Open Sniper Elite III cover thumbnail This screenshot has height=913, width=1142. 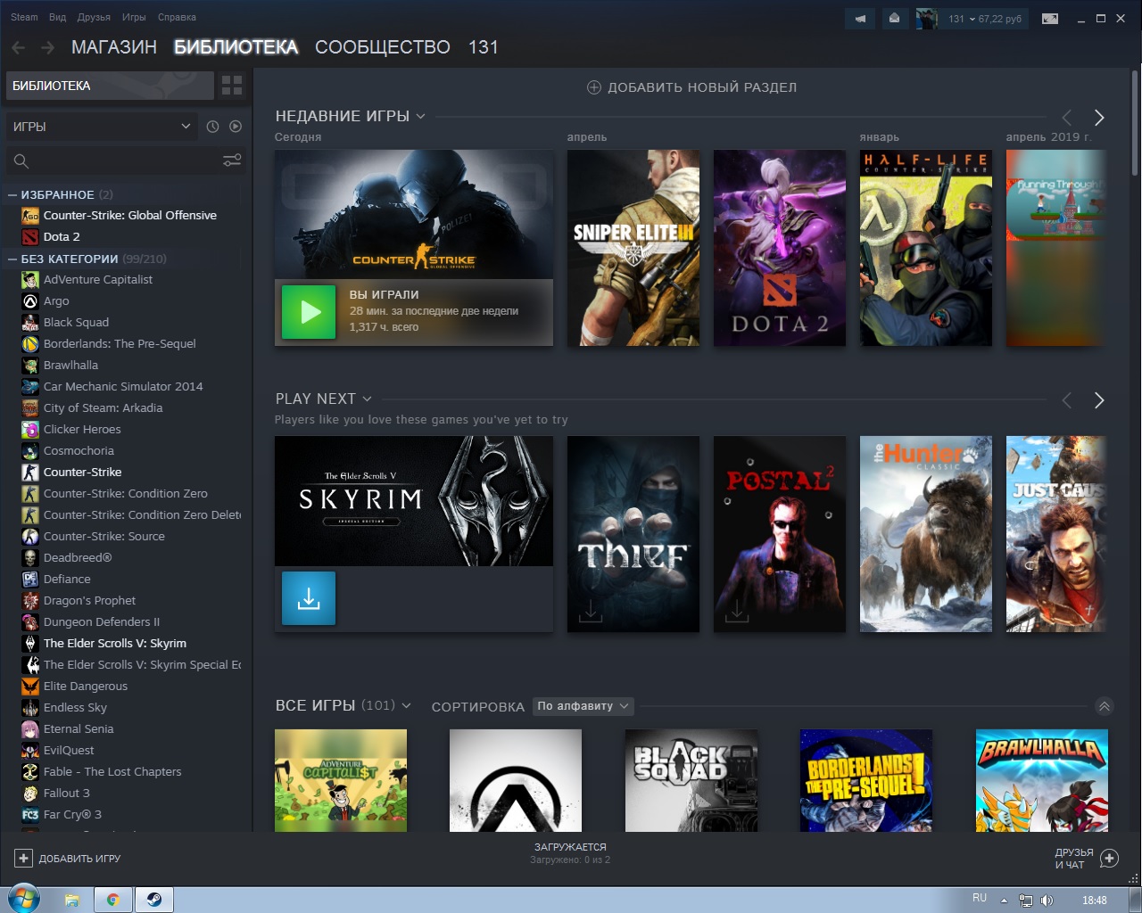[x=633, y=248]
